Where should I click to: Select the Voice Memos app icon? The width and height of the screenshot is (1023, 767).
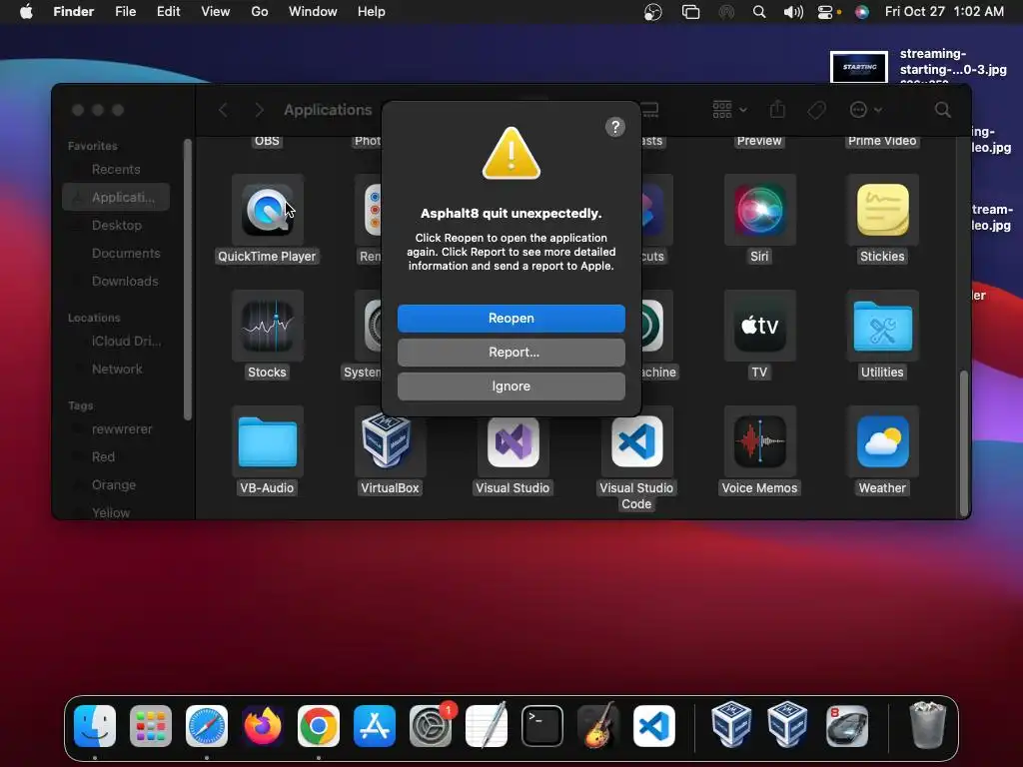[759, 441]
